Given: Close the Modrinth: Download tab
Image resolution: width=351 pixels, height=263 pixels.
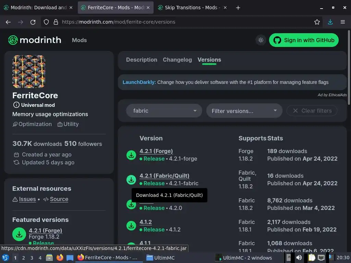Looking at the screenshot, I should point(71,8).
